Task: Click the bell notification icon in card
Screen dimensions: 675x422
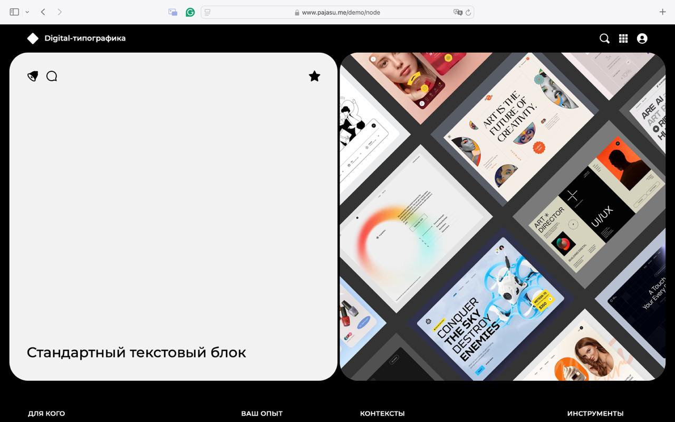Action: click(33, 76)
